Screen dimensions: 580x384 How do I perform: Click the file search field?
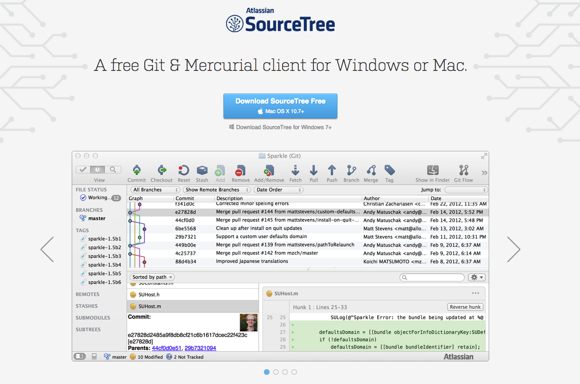click(x=432, y=277)
